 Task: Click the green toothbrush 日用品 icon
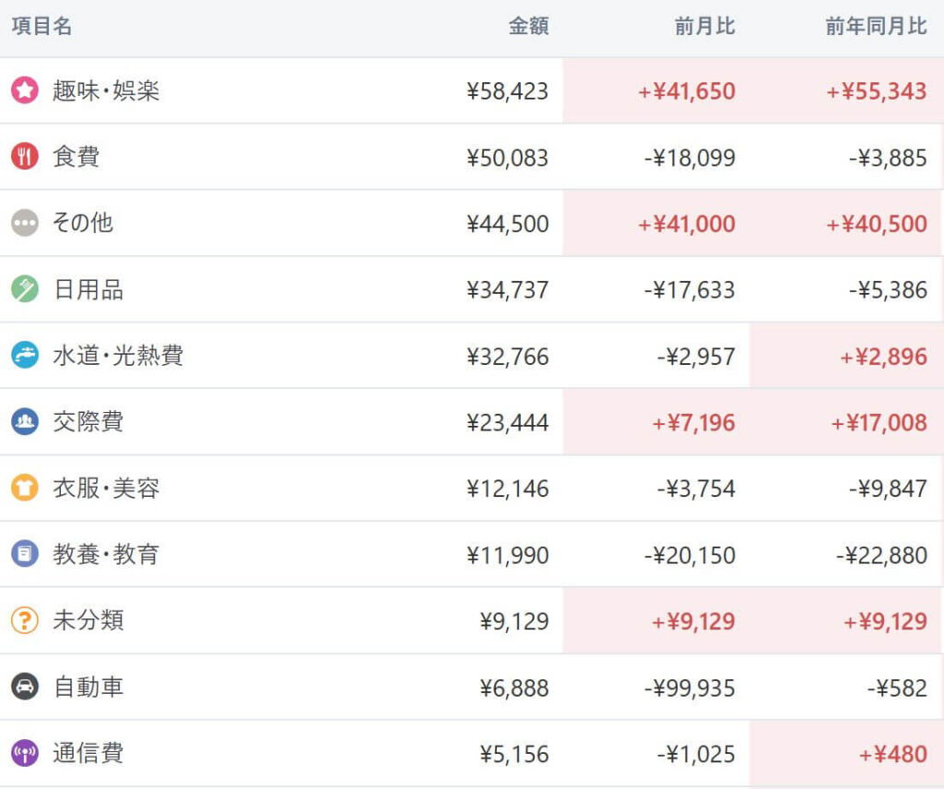pyautogui.click(x=25, y=289)
